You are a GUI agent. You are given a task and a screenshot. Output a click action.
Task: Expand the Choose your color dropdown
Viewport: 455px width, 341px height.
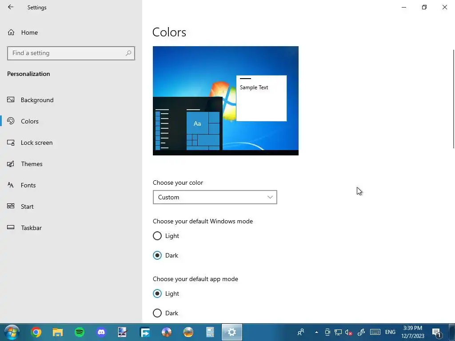[215, 197]
